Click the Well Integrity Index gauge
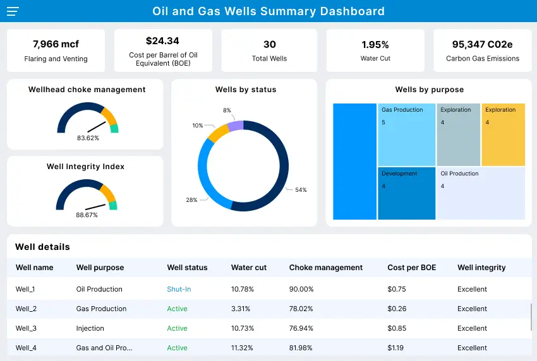 [x=87, y=196]
